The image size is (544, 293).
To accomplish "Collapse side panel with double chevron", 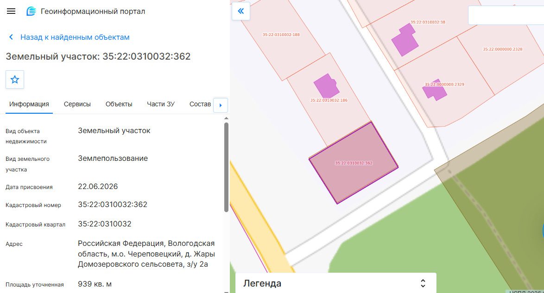I will click(241, 11).
